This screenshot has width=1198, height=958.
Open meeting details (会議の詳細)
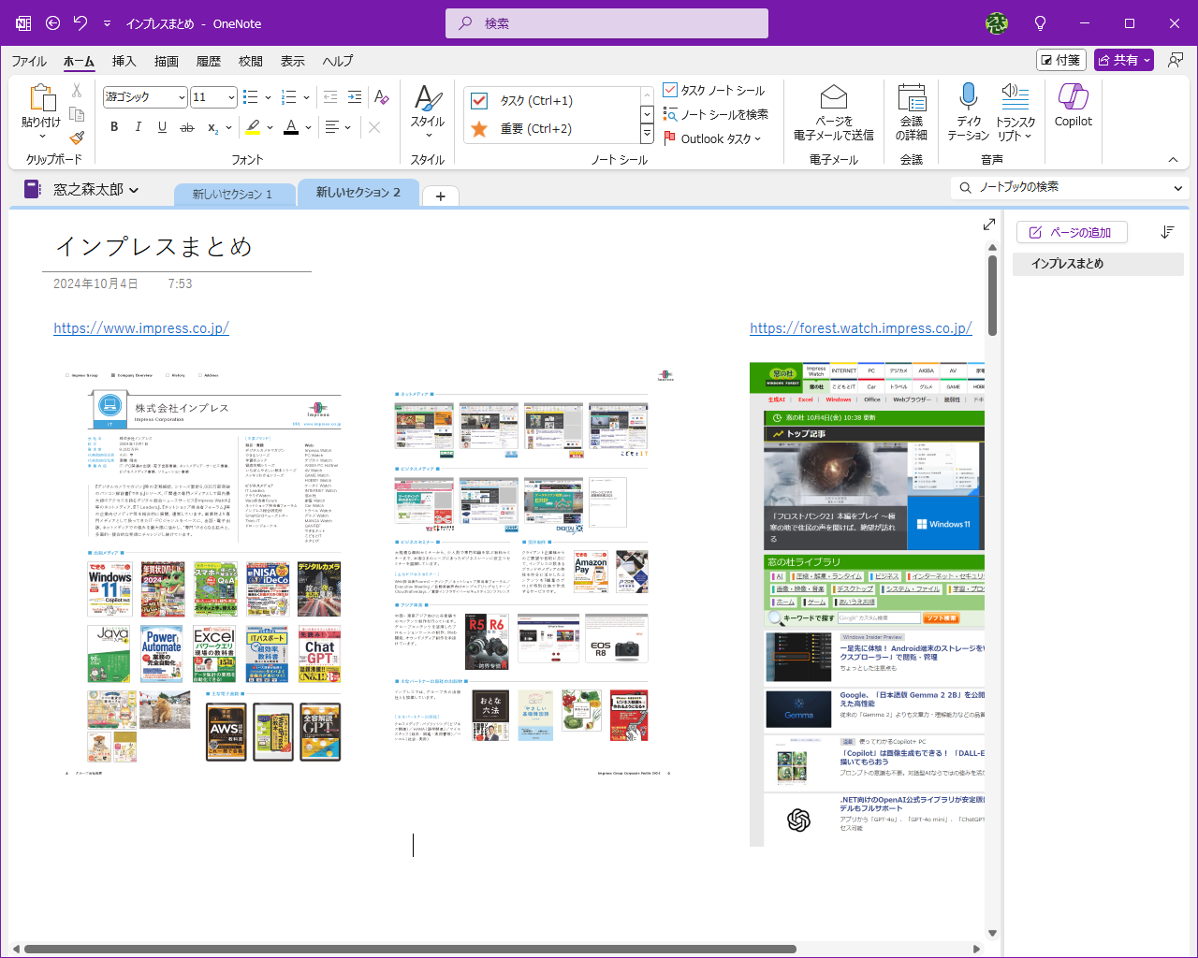pyautogui.click(x=912, y=113)
